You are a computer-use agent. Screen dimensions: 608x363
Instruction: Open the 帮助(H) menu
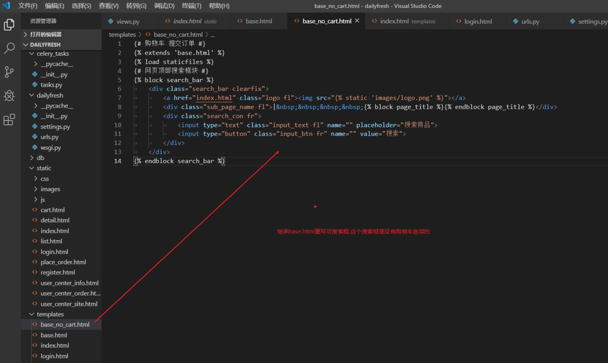point(219,6)
